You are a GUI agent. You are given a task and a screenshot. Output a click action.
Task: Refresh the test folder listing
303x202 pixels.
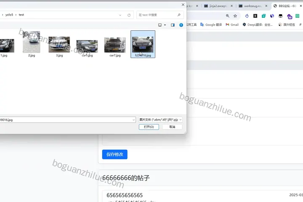[129, 15]
